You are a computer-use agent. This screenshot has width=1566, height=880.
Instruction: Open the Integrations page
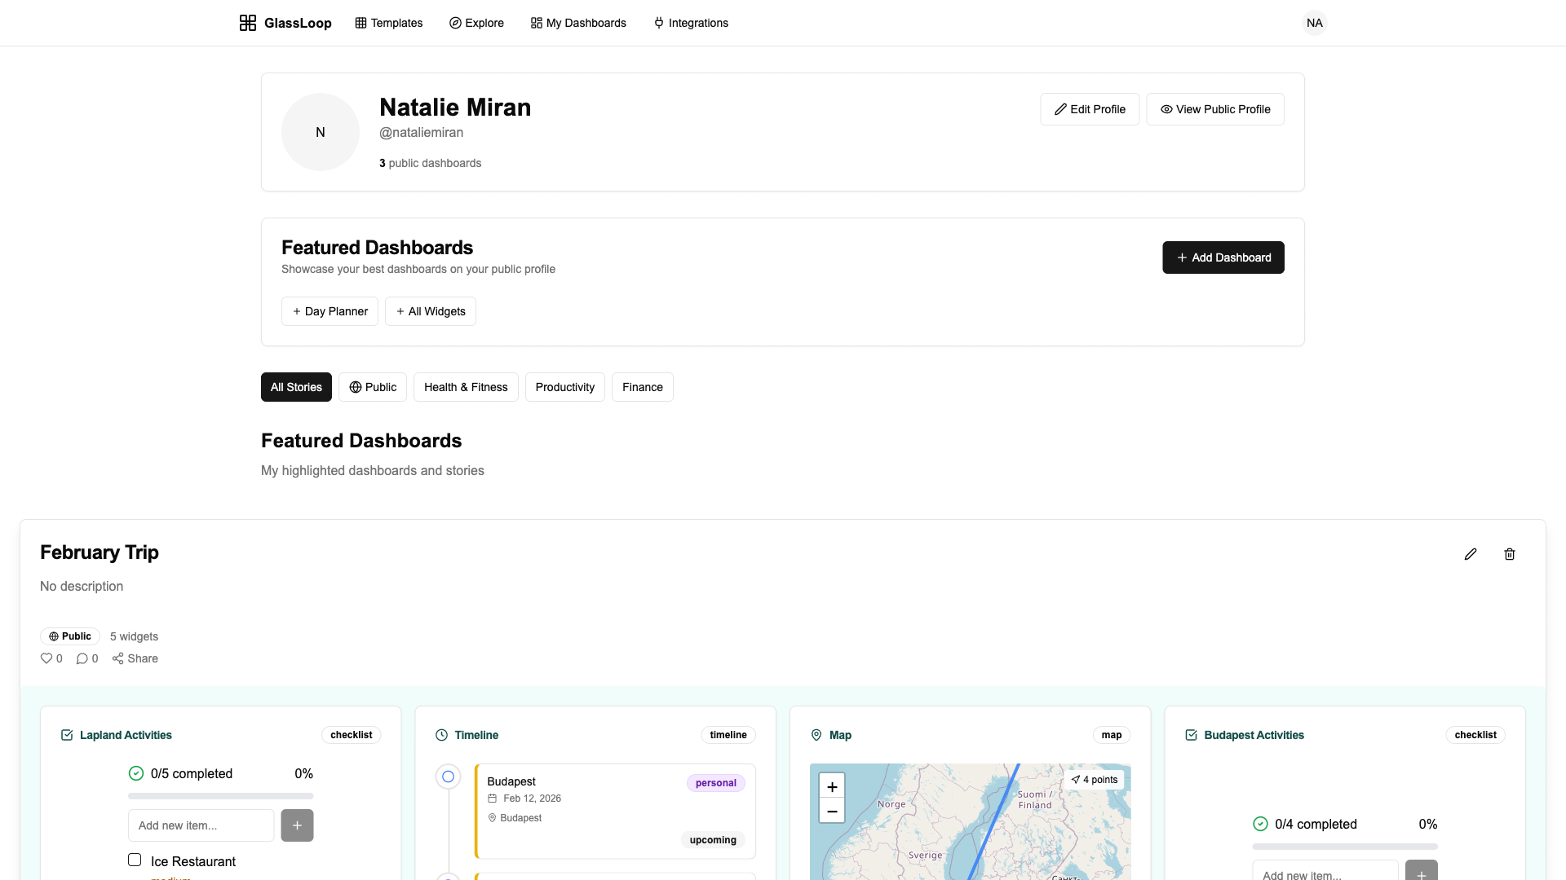(691, 23)
